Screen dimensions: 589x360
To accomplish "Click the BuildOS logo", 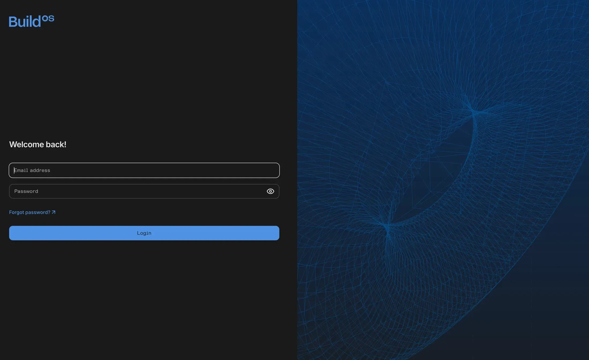I will coord(32,21).
